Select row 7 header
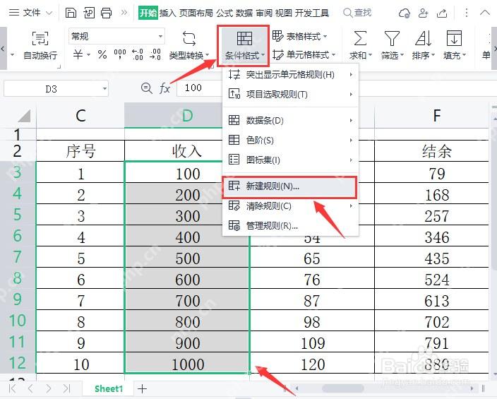This screenshot has height=399, width=497. point(18,256)
